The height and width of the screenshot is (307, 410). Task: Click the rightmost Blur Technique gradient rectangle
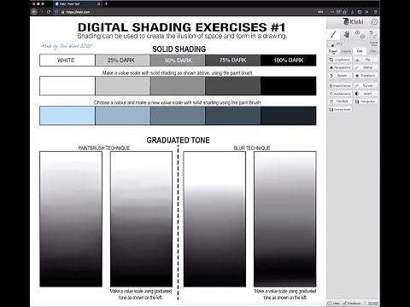coord(285,219)
